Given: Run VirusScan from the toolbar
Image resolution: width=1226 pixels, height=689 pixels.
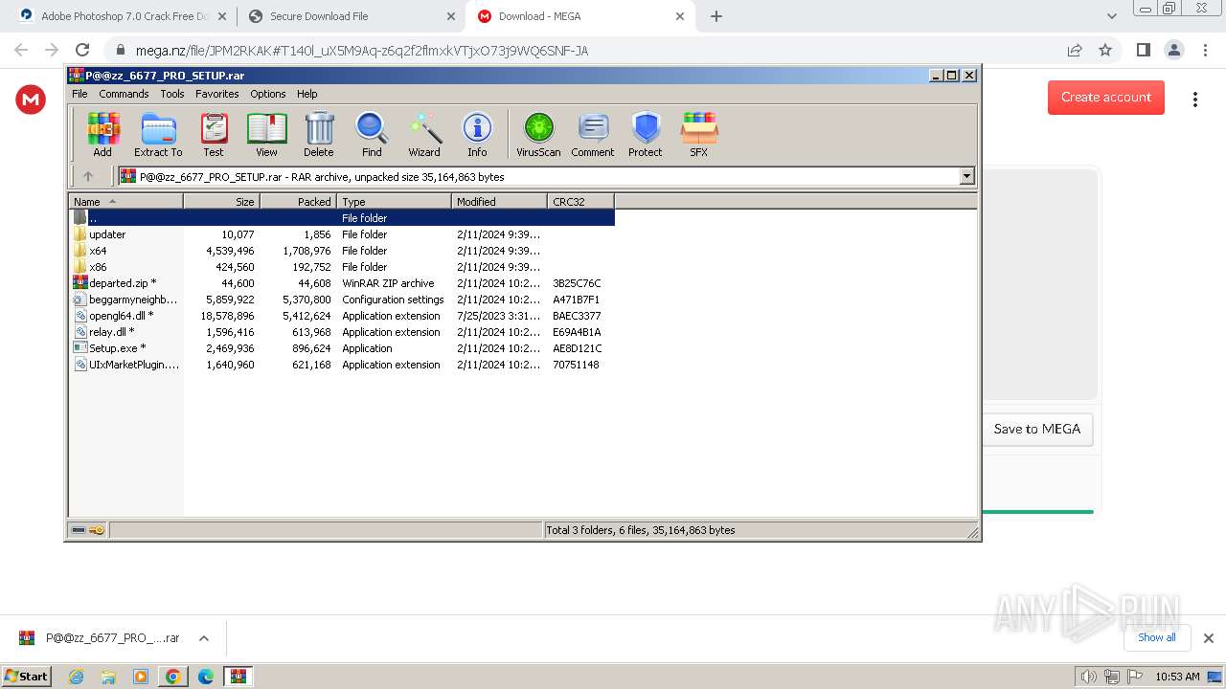Looking at the screenshot, I should coord(538,135).
